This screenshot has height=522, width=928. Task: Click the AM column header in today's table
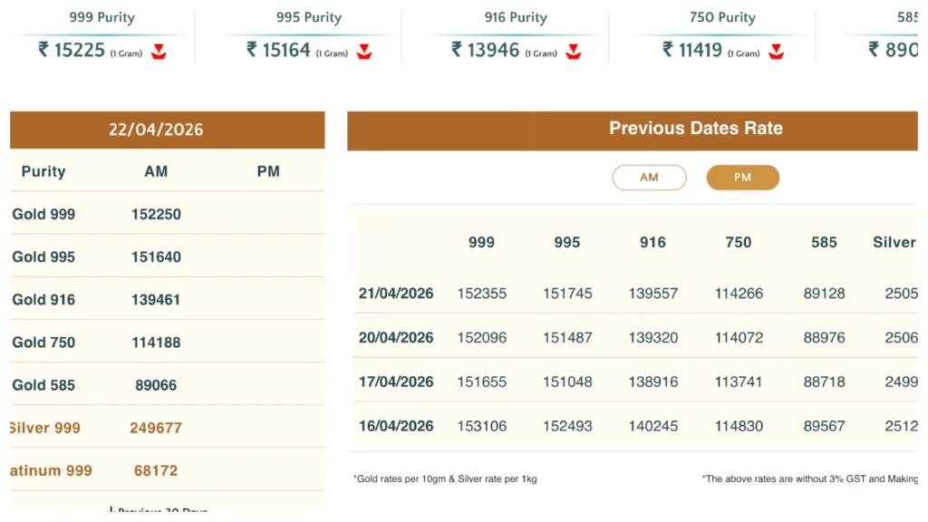(156, 171)
